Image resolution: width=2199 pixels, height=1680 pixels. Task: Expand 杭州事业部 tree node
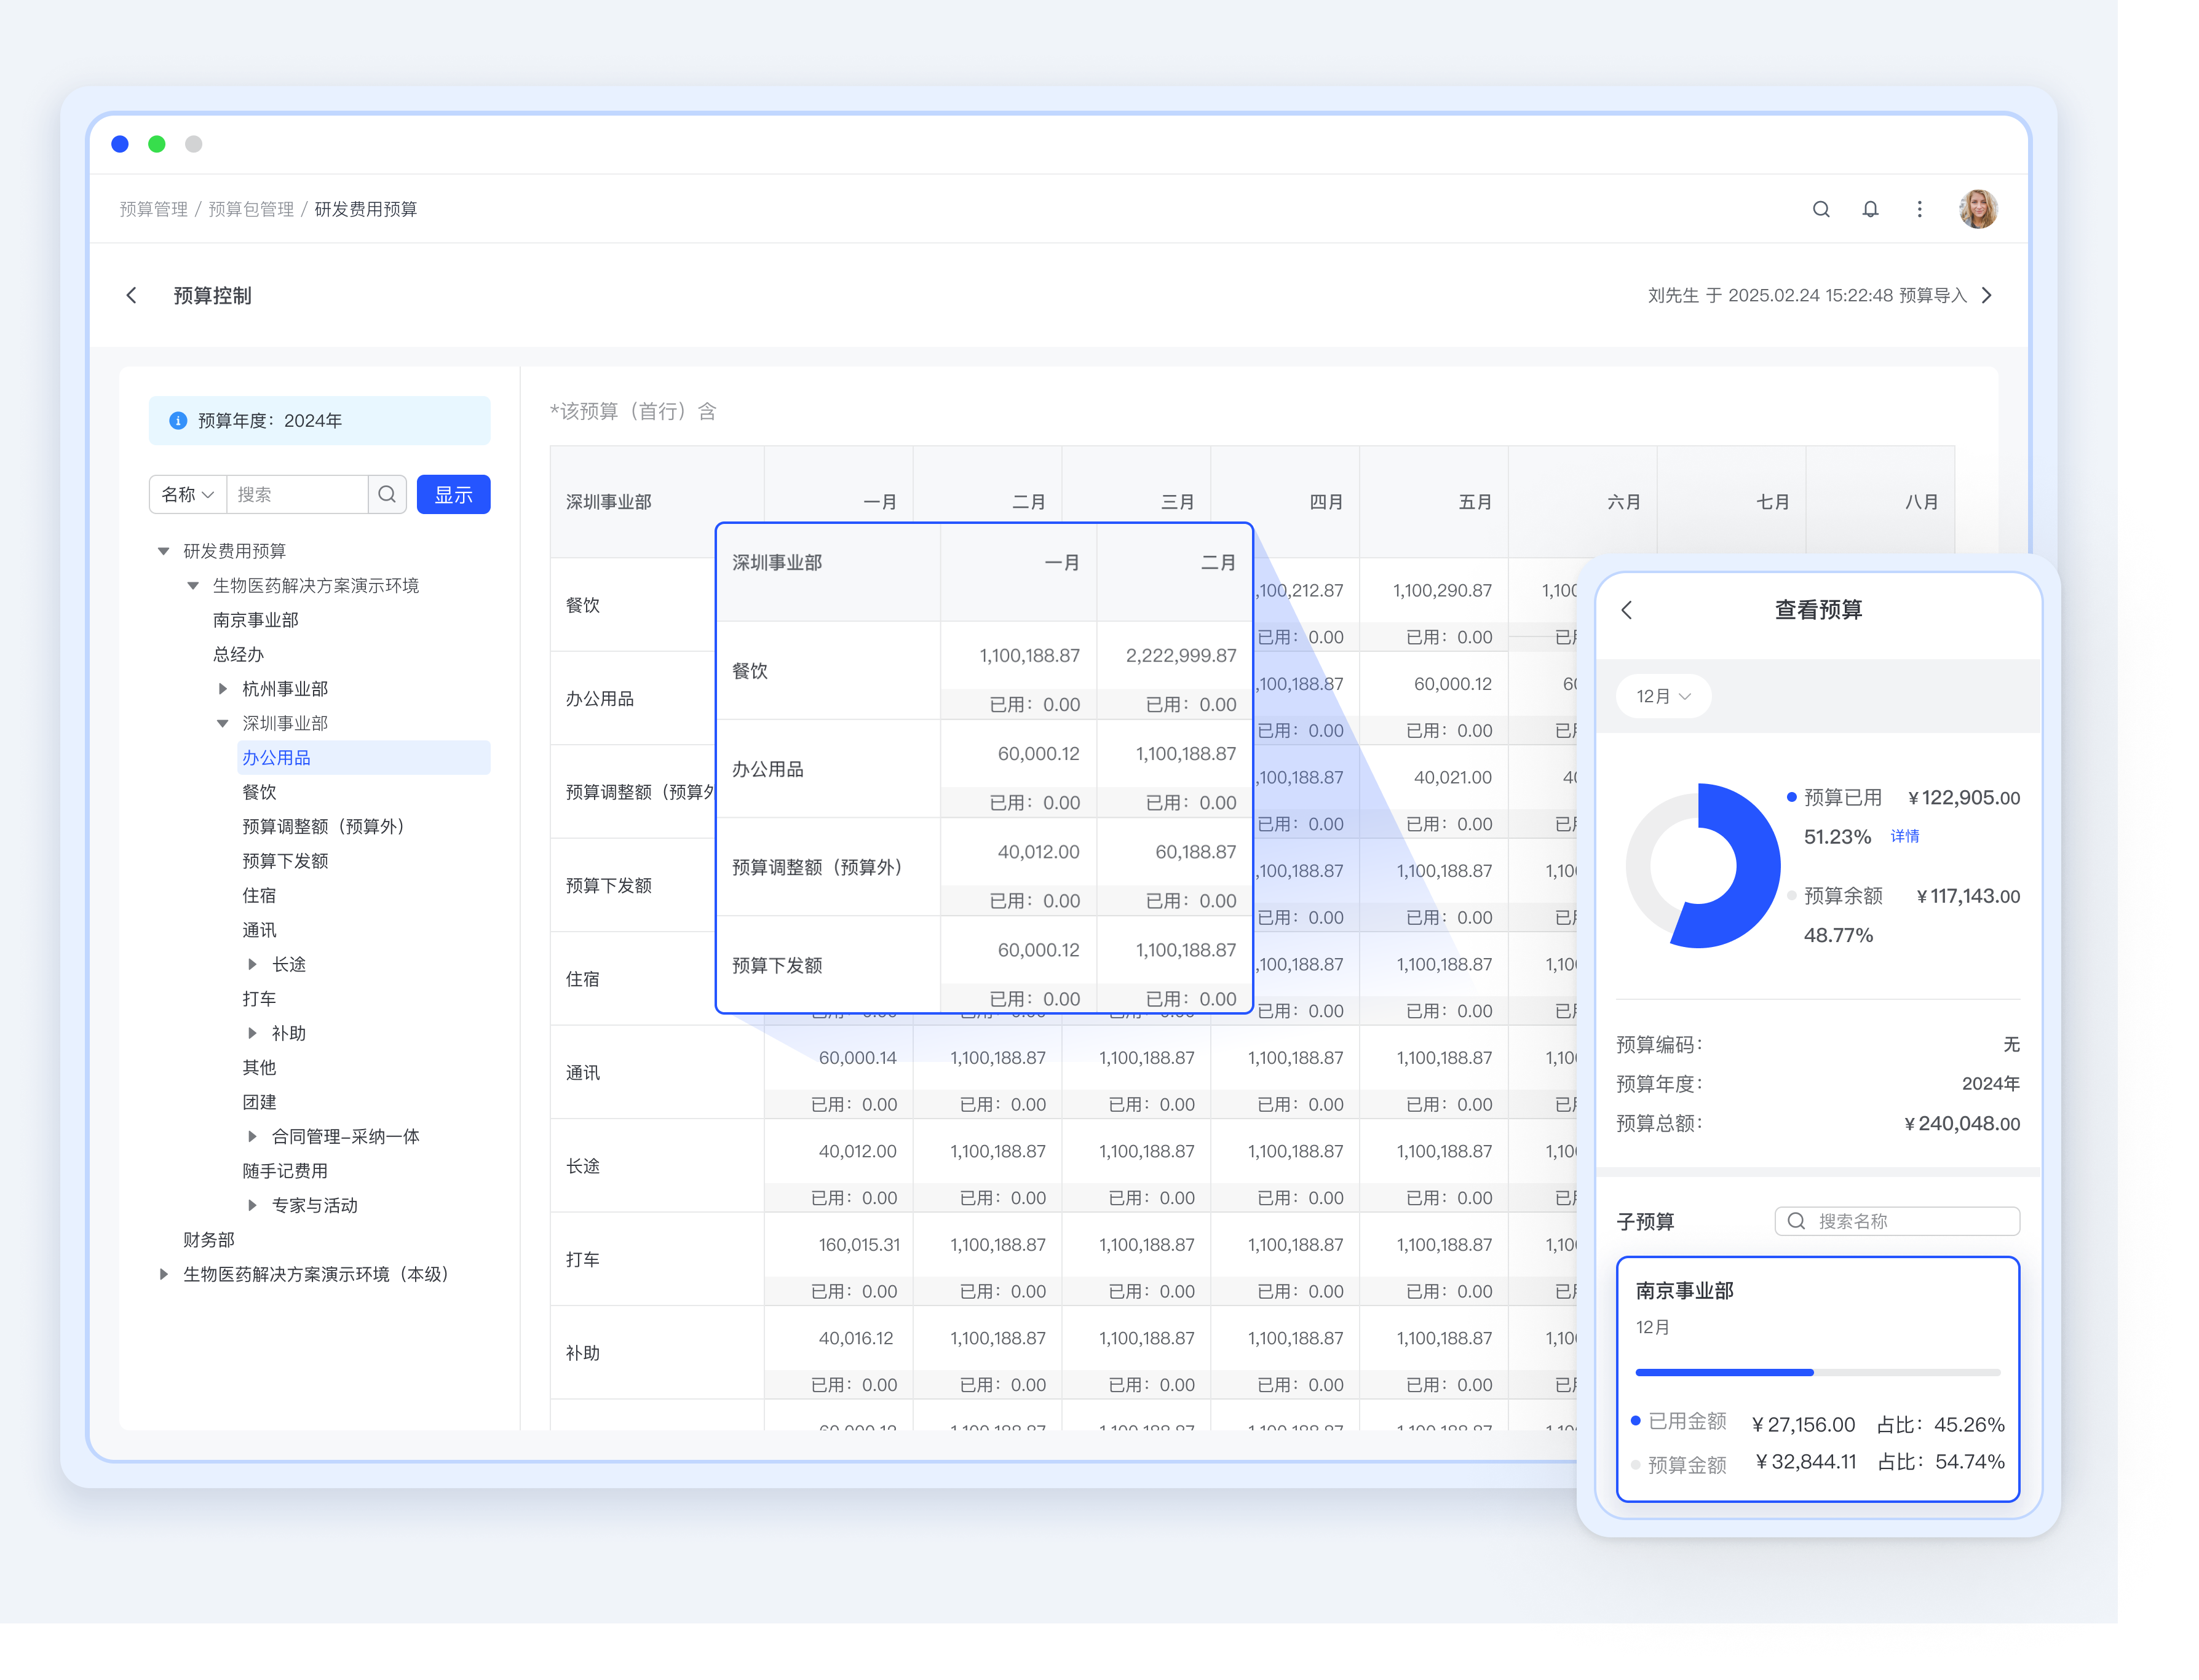[x=223, y=689]
